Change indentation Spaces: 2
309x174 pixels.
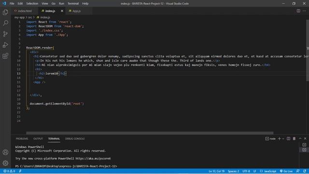[x=233, y=171]
